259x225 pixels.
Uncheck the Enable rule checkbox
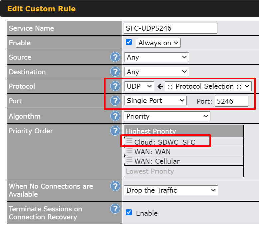tap(129, 43)
